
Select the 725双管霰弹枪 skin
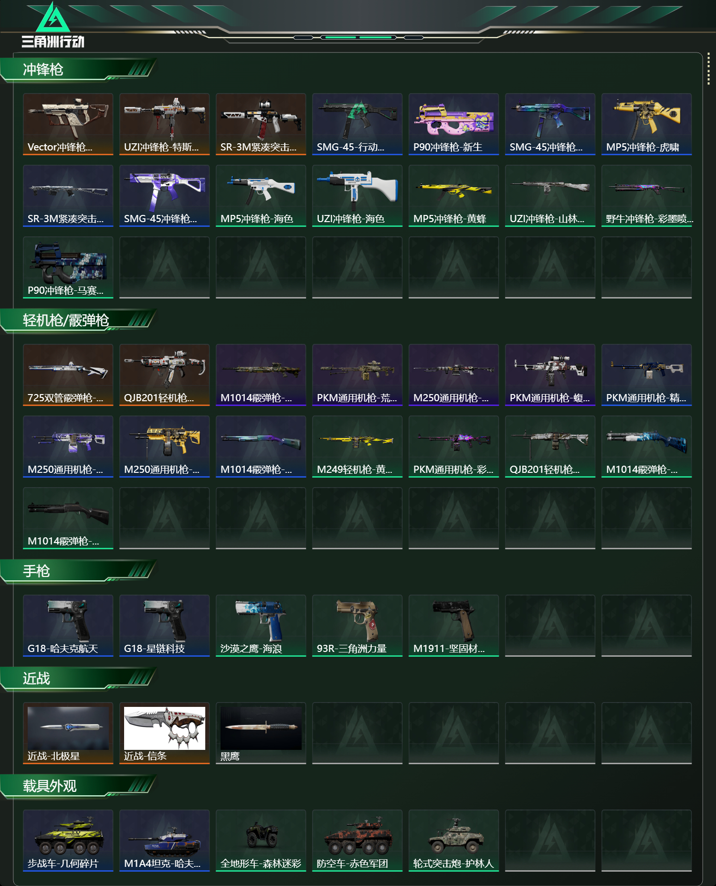(x=68, y=375)
